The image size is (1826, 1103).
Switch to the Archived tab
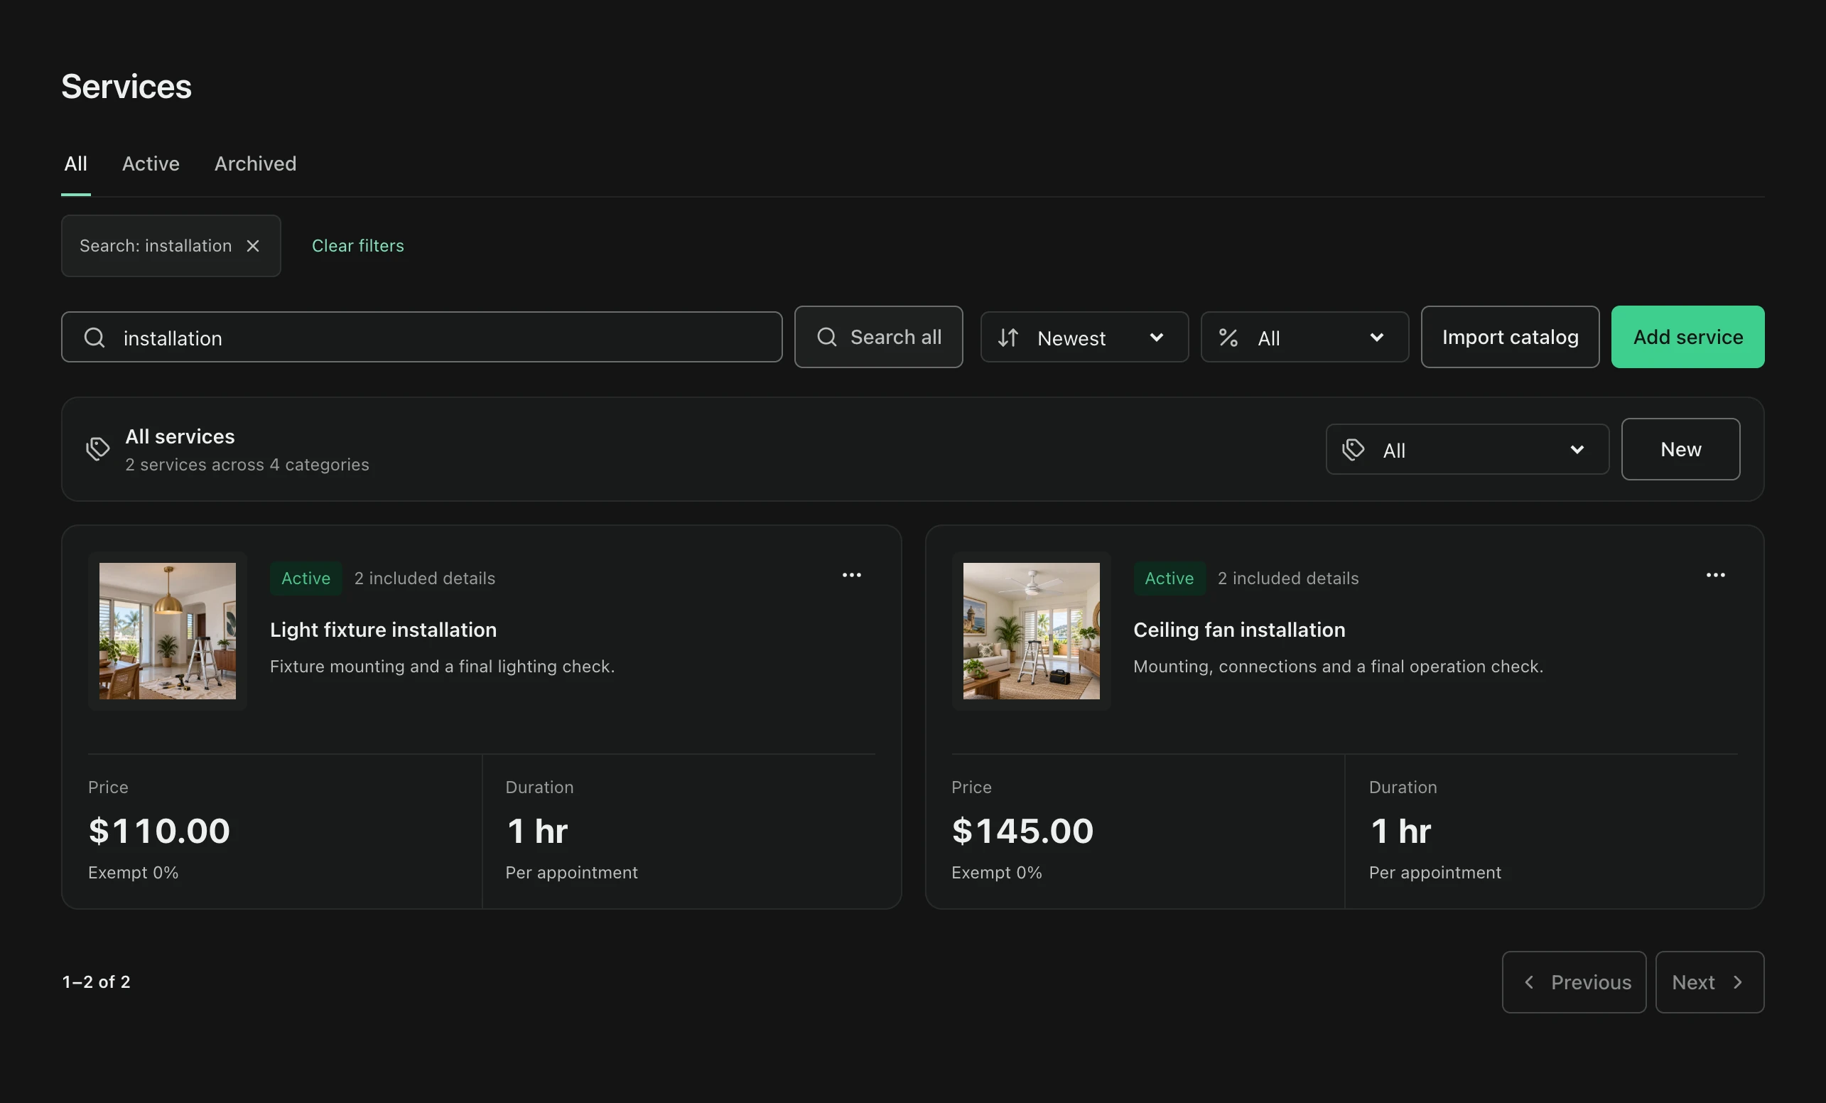pos(255,164)
